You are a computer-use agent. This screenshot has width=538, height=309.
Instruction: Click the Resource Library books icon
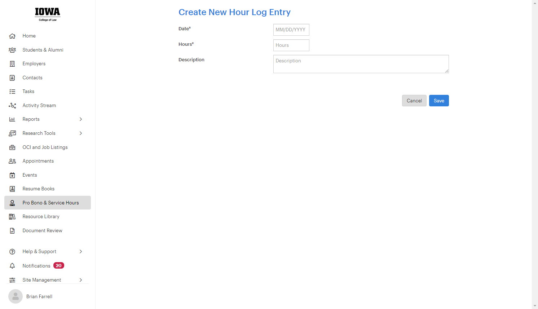pos(12,217)
